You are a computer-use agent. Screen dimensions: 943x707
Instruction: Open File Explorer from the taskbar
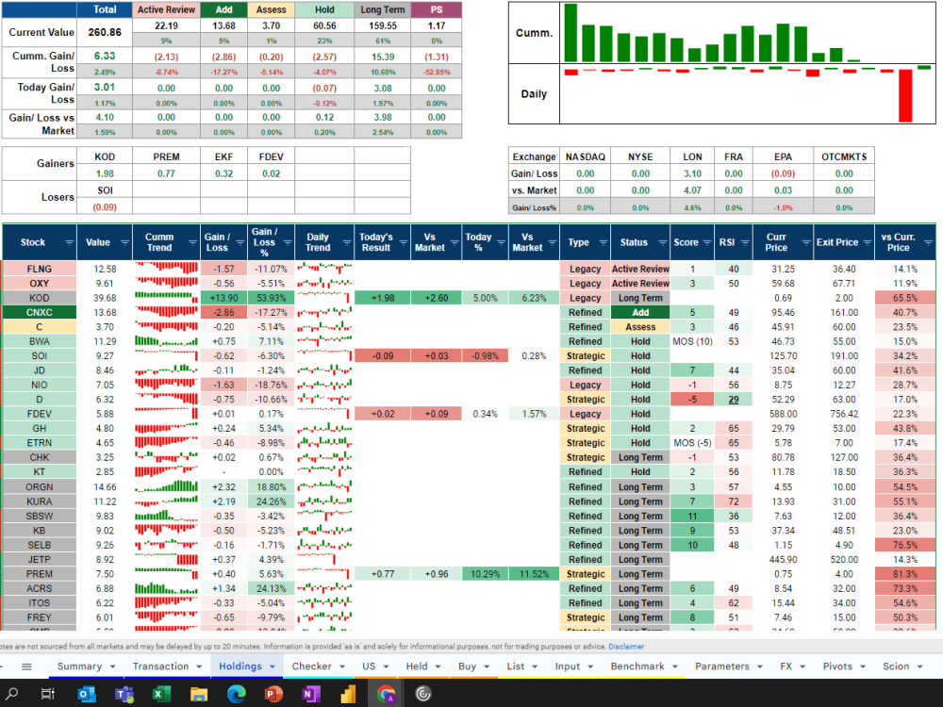tap(200, 696)
